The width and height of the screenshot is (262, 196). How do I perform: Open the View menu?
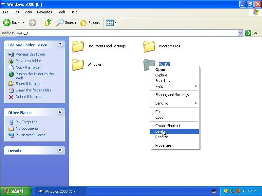(x=28, y=12)
